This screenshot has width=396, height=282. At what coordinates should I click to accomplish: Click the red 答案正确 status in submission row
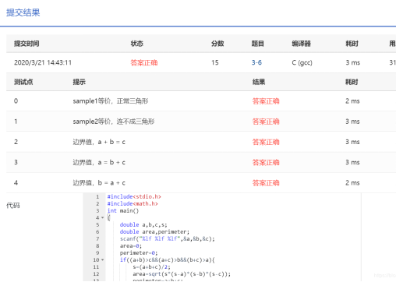click(x=144, y=62)
